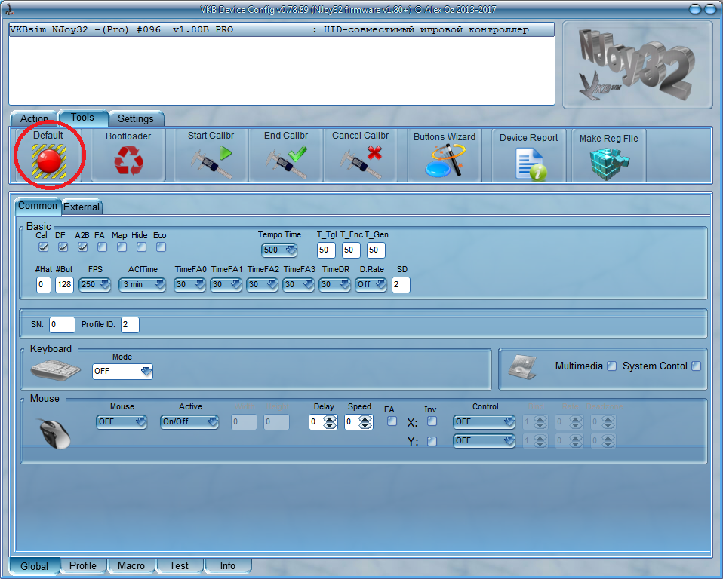The height and width of the screenshot is (579, 723).
Task: Enable the Multimedia checkbox
Action: point(611,366)
